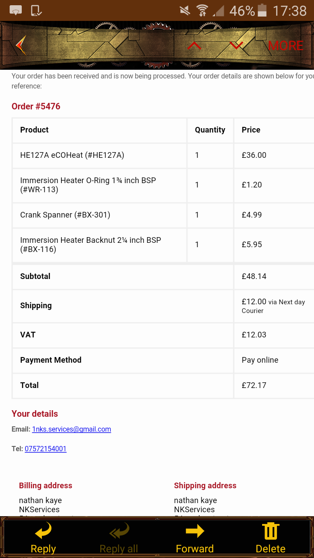314x558 pixels.
Task: Tap the HE127A eCOHeat product row
Action: [x=163, y=155]
